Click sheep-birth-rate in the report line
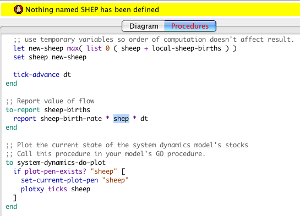The height and width of the screenshot is (216, 300). click(x=71, y=119)
